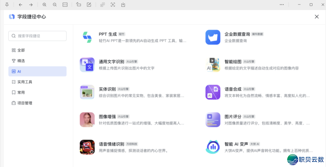Open the 智能绘图 app icon
Image resolution: width=326 pixels, height=167 pixels.
(x=213, y=65)
